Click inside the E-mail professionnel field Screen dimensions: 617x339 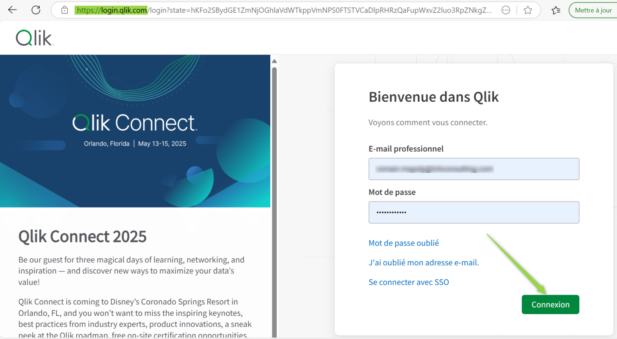(474, 169)
